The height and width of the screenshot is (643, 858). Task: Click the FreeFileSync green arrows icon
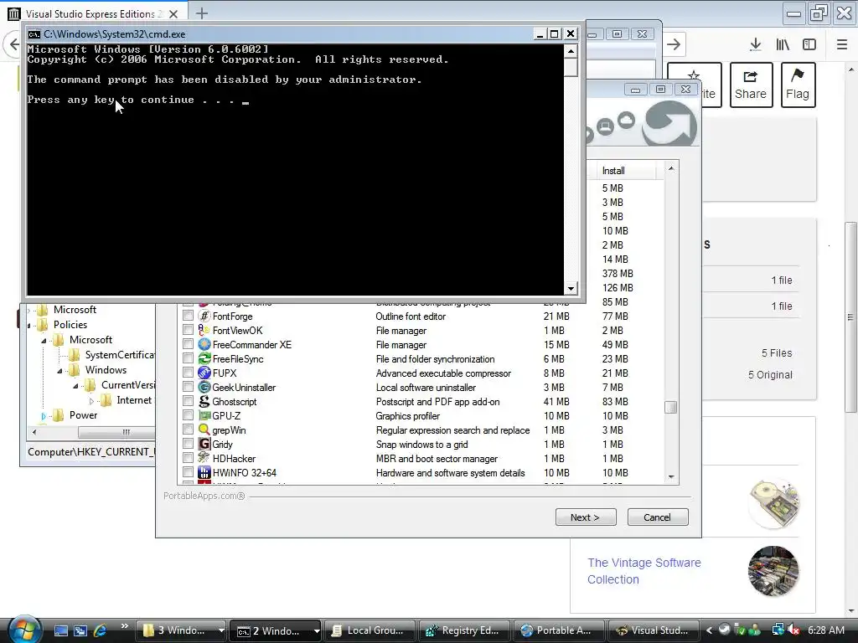pos(204,358)
